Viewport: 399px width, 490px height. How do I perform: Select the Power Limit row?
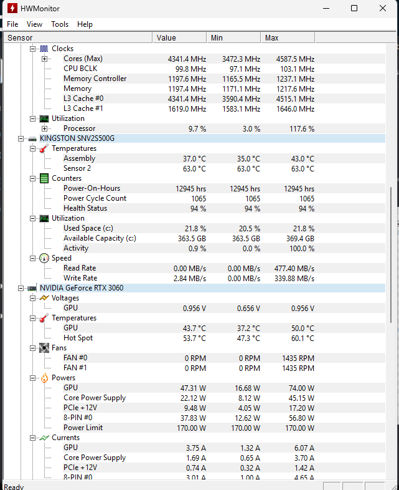pos(224,428)
